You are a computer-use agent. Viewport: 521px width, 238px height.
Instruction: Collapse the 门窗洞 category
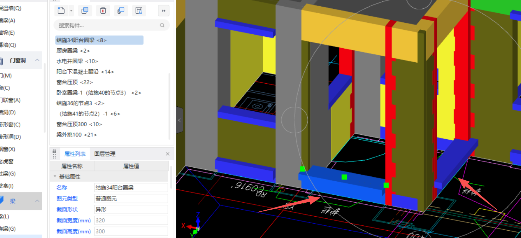[x=37, y=61]
